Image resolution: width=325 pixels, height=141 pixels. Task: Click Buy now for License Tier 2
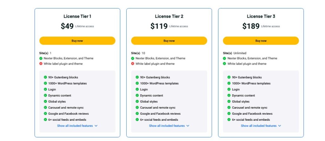(x=169, y=41)
